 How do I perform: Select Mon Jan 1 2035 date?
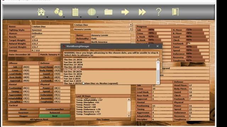(110, 76)
